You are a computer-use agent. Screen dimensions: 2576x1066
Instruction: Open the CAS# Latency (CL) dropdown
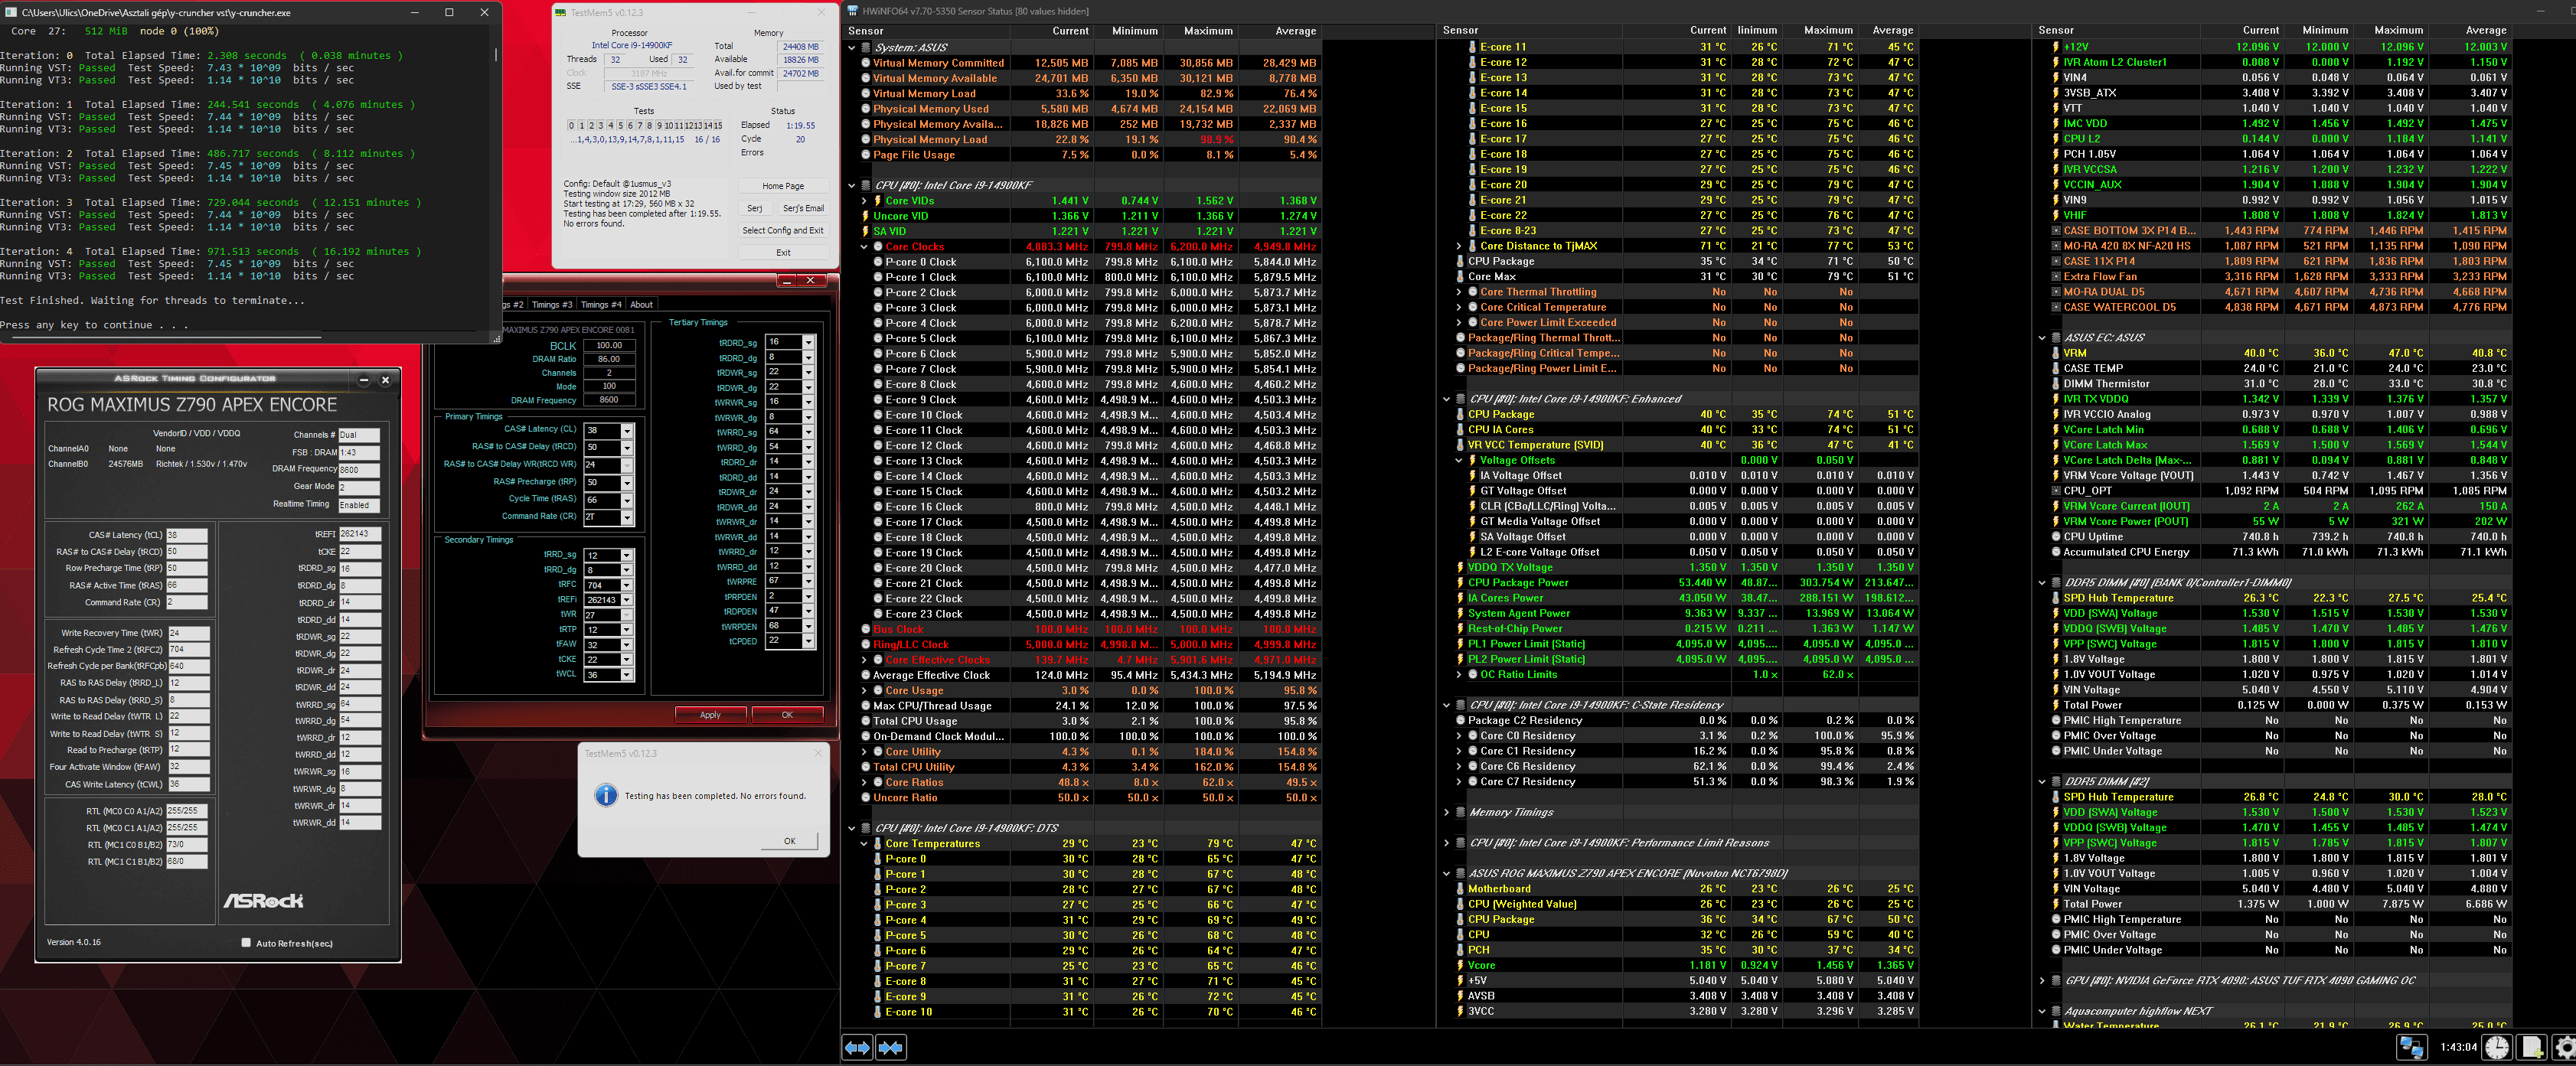click(x=627, y=430)
